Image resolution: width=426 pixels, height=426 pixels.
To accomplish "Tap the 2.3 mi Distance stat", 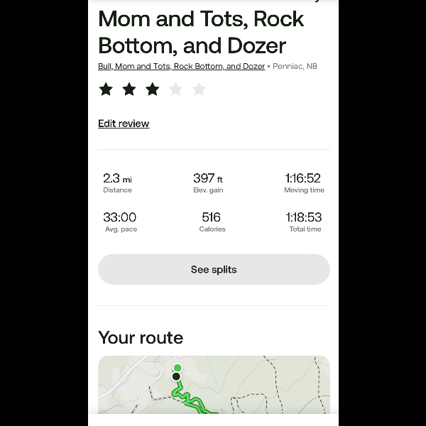I will point(118,182).
